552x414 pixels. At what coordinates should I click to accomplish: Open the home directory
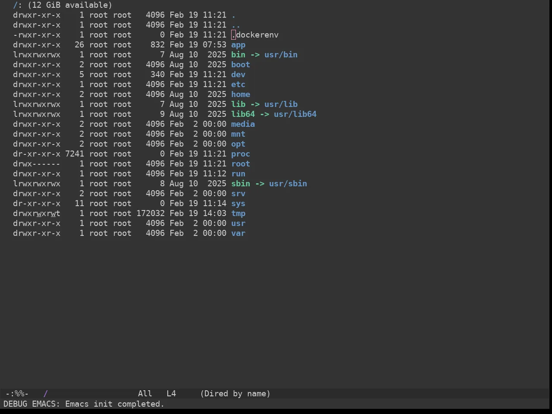(241, 94)
